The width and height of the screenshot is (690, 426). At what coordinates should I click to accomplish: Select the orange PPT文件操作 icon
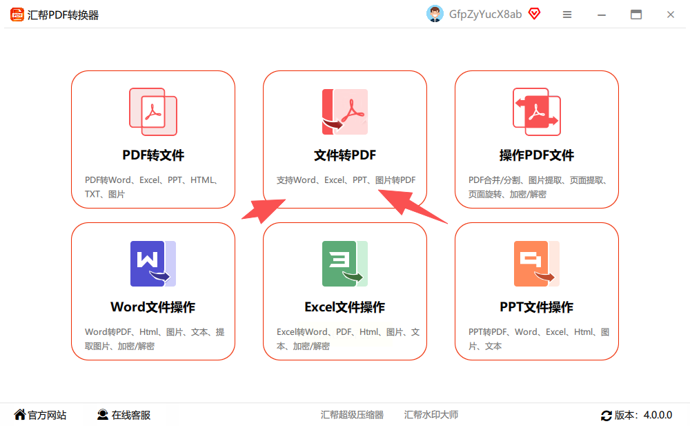click(x=537, y=264)
